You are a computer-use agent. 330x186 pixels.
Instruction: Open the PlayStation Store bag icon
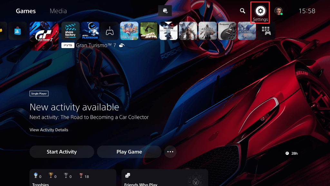tap(18, 31)
